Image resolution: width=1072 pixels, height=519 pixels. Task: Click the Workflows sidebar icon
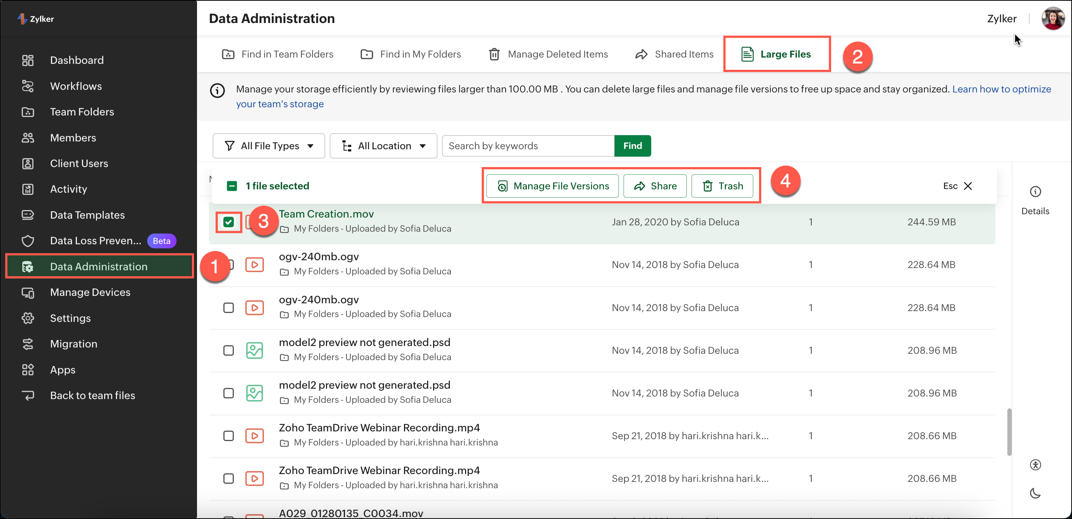pos(28,86)
